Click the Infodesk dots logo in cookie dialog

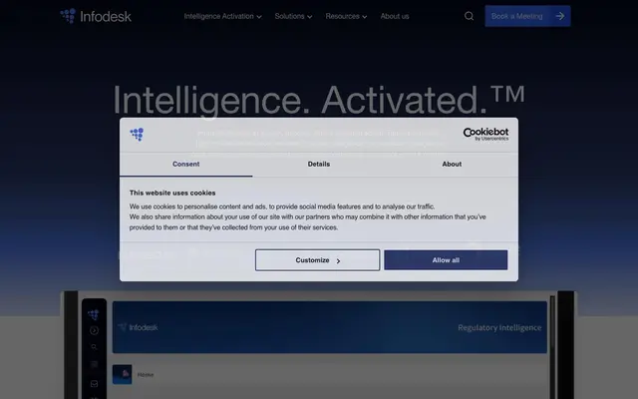(x=137, y=135)
